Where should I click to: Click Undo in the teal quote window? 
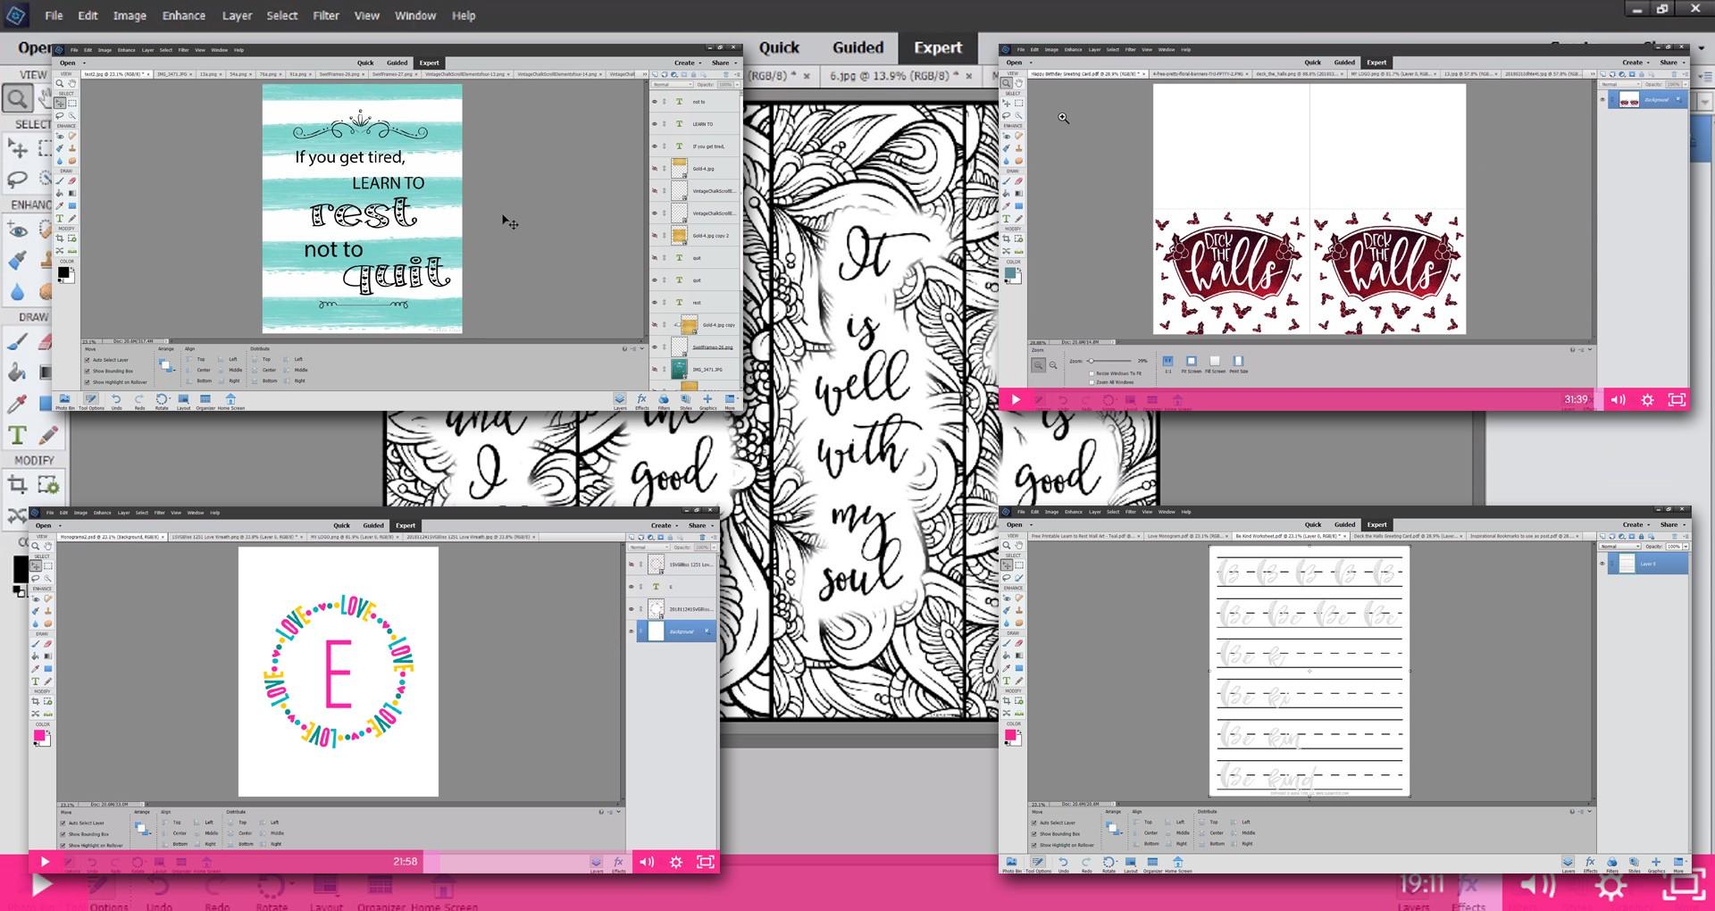click(x=116, y=401)
